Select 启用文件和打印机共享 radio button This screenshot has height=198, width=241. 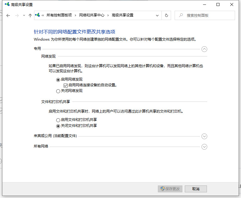pos(58,120)
